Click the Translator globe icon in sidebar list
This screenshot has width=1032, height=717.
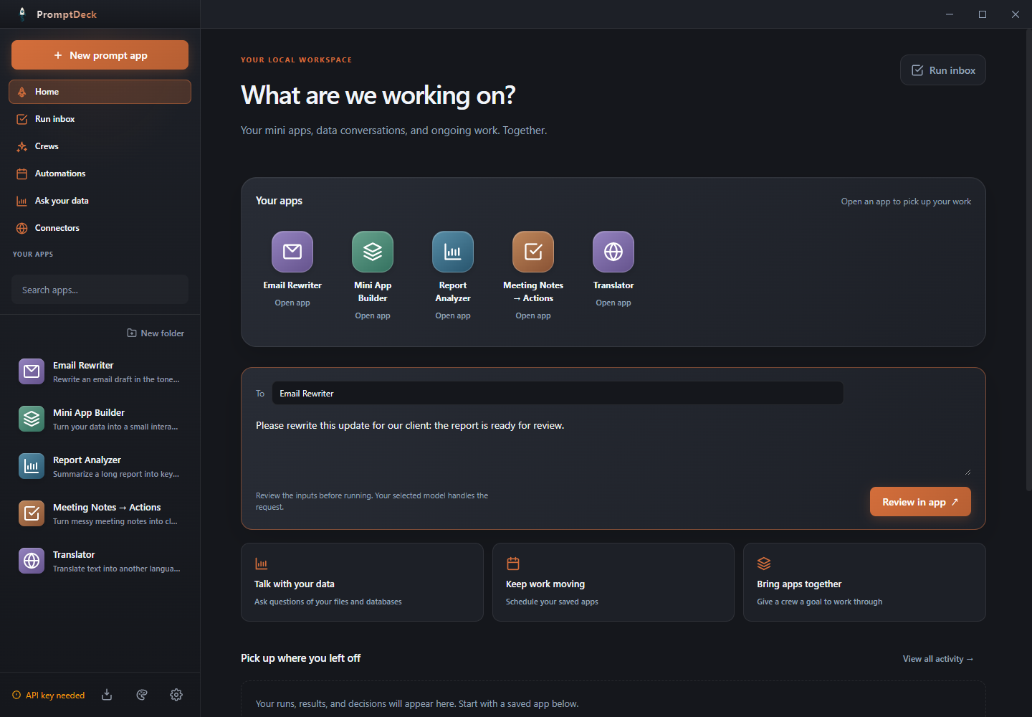coord(32,561)
